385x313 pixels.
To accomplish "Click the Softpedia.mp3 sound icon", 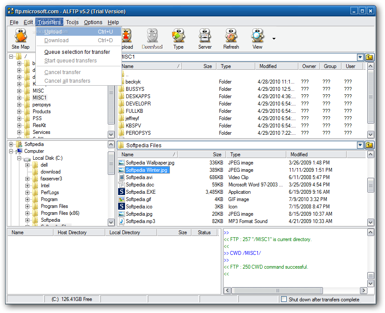I will [121, 221].
